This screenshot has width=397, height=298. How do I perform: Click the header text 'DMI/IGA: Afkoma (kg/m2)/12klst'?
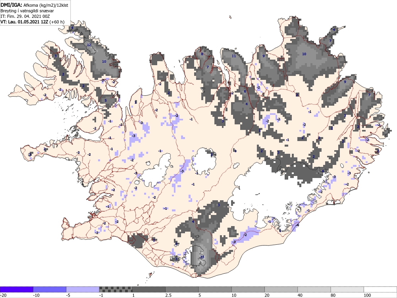tap(34, 4)
